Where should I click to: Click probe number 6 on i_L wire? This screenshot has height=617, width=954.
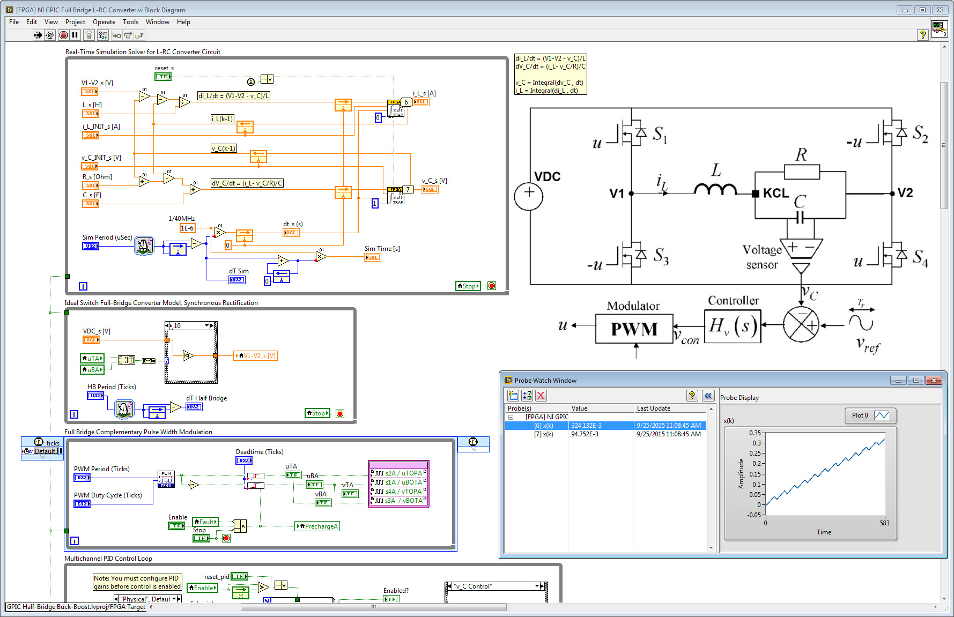click(x=406, y=102)
